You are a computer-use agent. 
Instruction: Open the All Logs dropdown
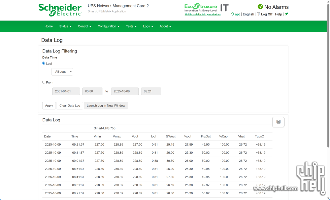[x=62, y=72]
